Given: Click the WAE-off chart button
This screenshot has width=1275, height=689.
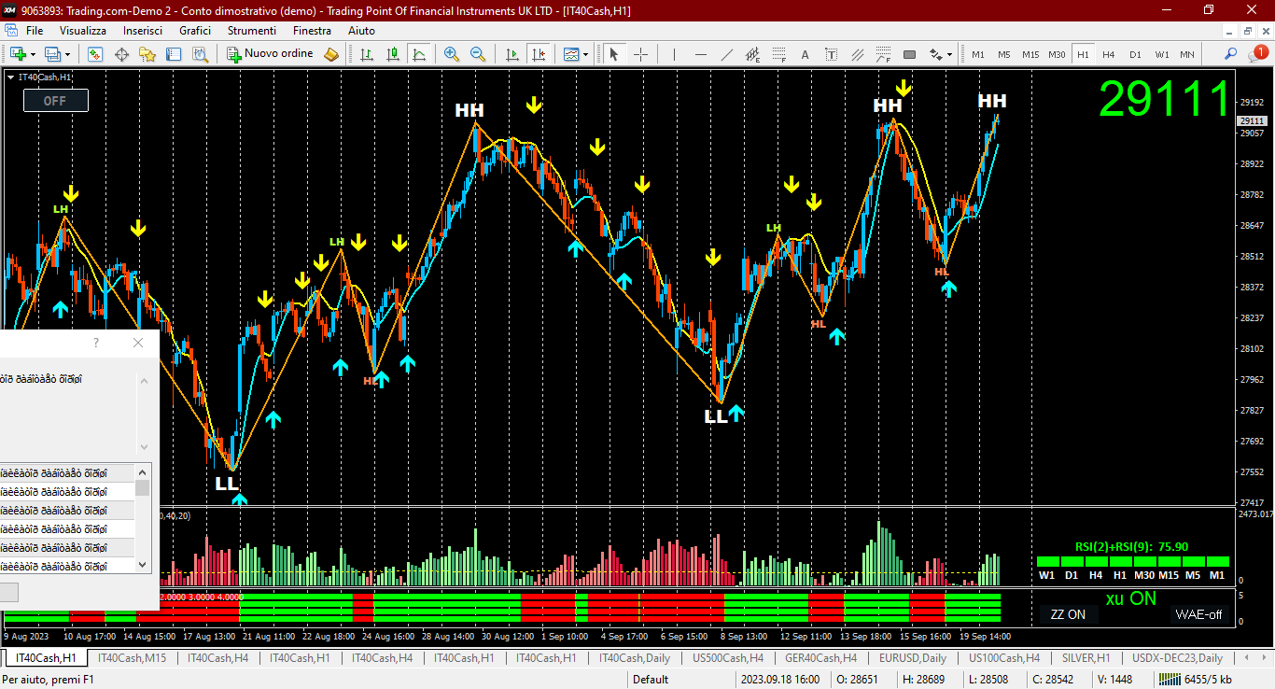Looking at the screenshot, I should tap(1198, 614).
